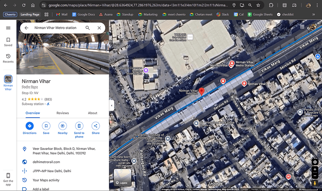
Task: Open the Google account avatar on map
Action: pos(313,26)
